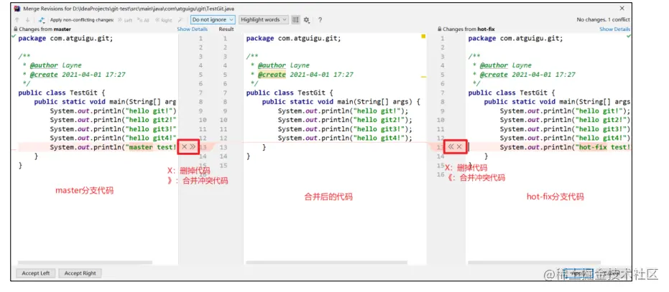This screenshot has width=669, height=292.
Task: Click 'Show Details' for master changes
Action: click(193, 29)
